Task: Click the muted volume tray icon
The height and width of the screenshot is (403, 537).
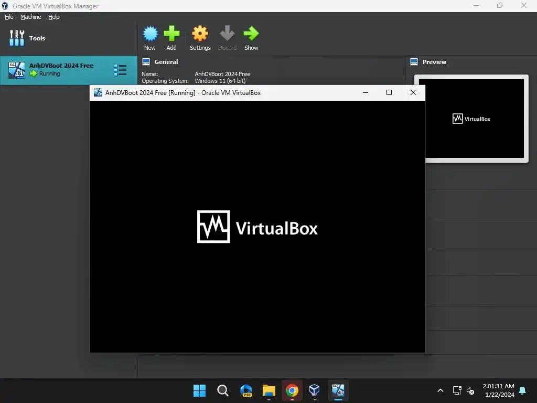Action: 470,390
